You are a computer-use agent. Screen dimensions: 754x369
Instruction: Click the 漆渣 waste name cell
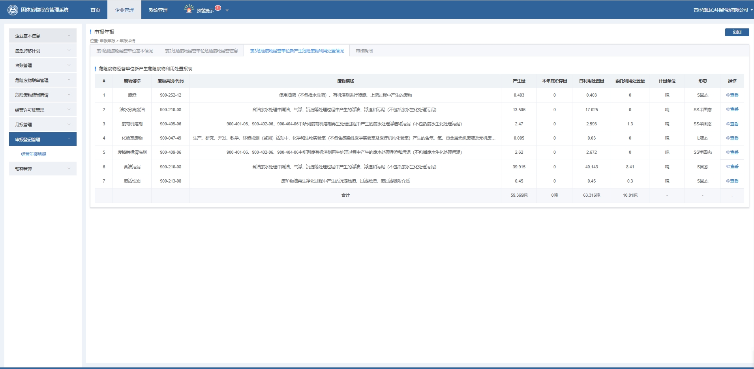point(132,95)
